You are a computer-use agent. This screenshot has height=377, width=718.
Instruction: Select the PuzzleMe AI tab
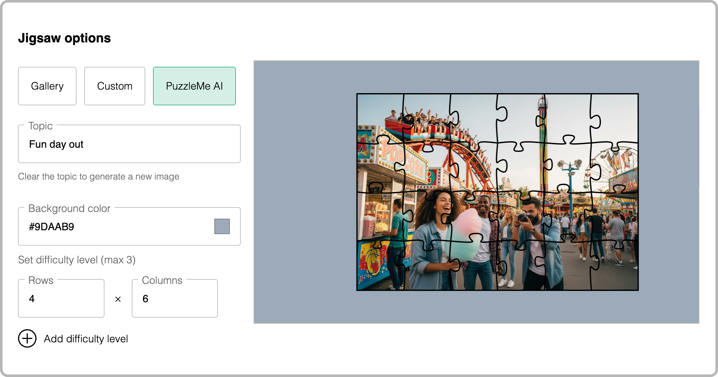coord(194,86)
